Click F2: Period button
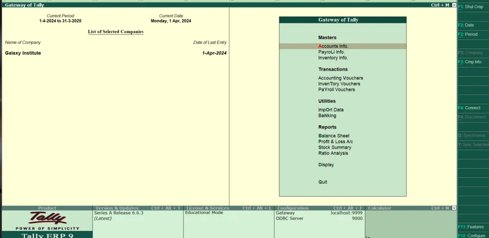489x238 pixels. (x=473, y=34)
